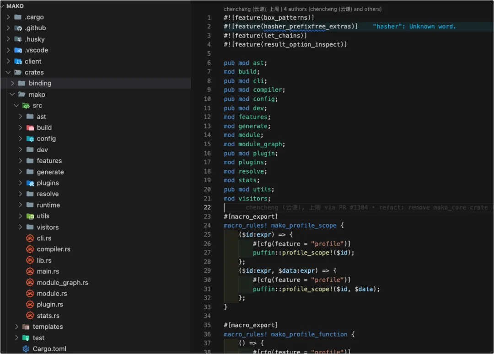
Task: Click the .github folder icon
Action: pos(18,28)
